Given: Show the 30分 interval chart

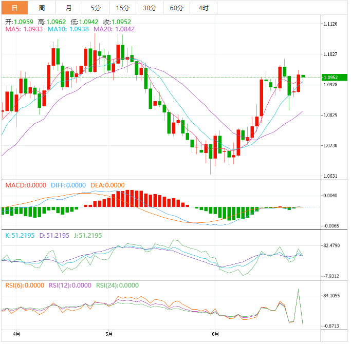Looking at the screenshot, I should coord(150,8).
